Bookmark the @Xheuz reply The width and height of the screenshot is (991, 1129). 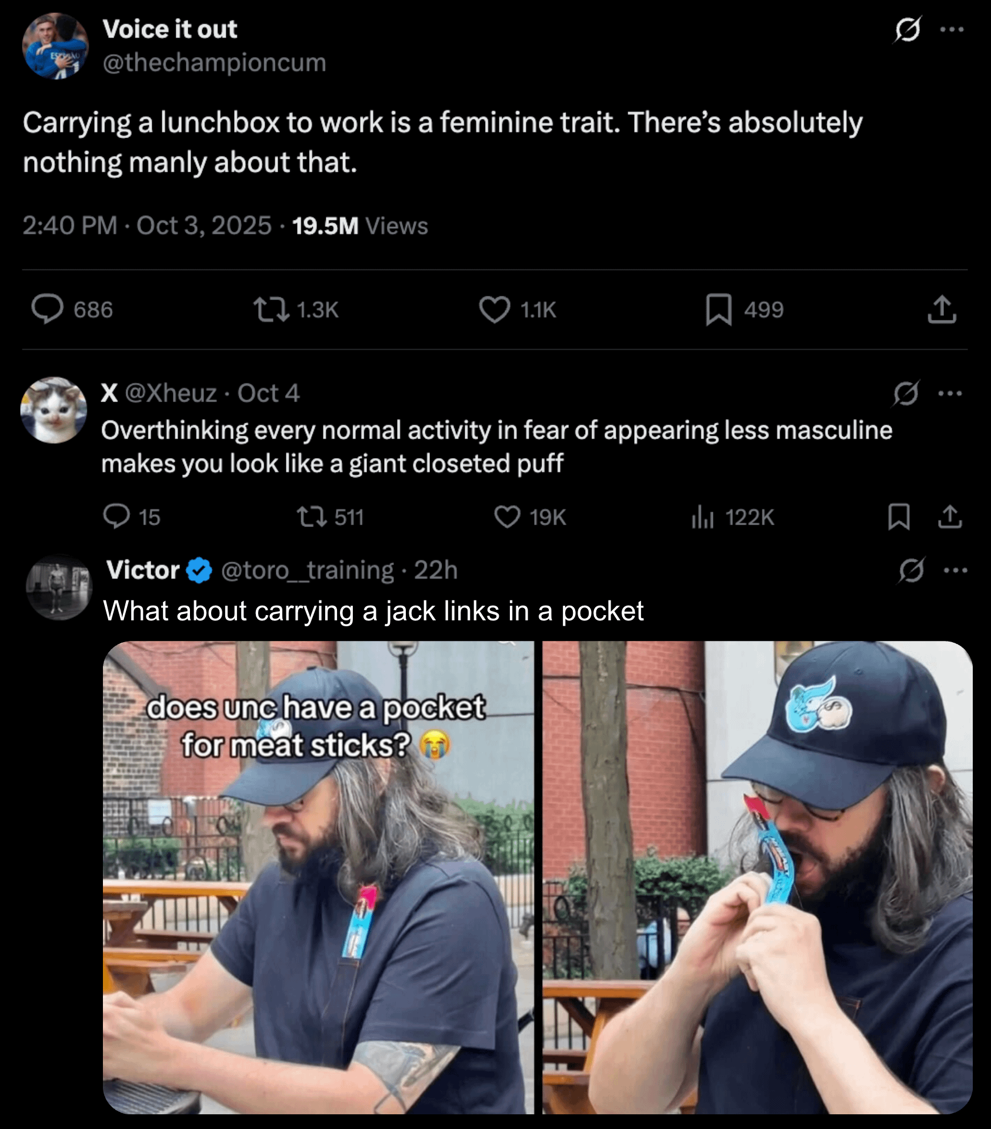(x=899, y=517)
